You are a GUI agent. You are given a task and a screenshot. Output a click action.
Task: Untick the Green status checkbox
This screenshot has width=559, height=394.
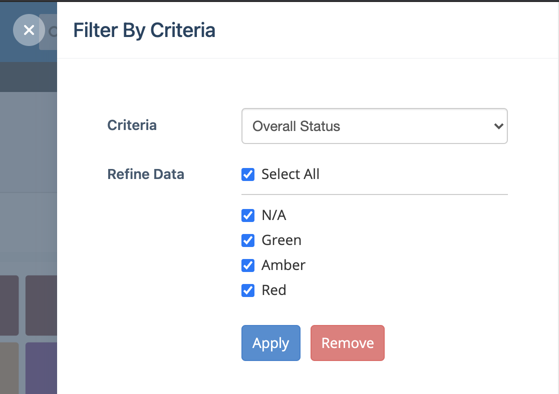click(248, 240)
